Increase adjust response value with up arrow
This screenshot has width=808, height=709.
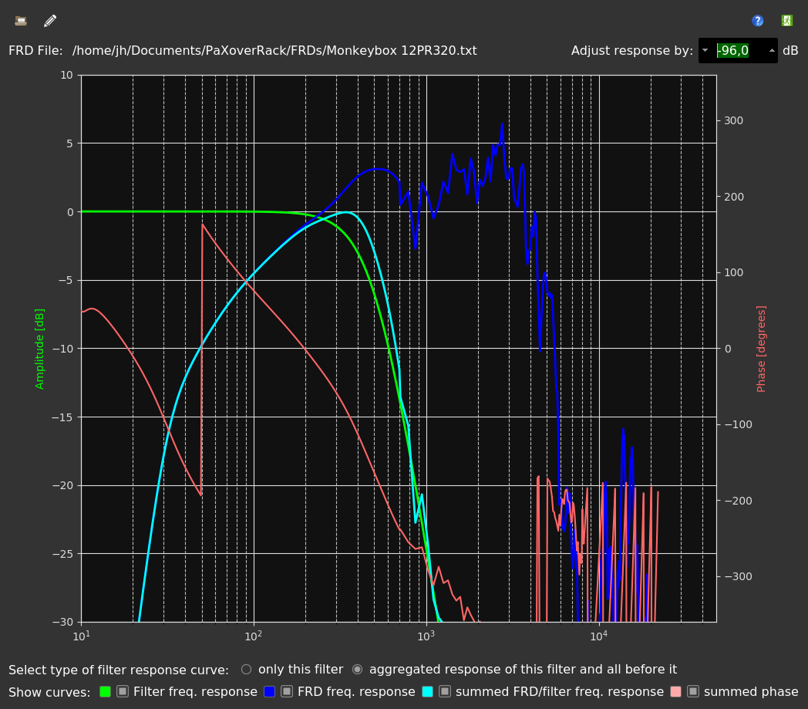click(x=772, y=50)
